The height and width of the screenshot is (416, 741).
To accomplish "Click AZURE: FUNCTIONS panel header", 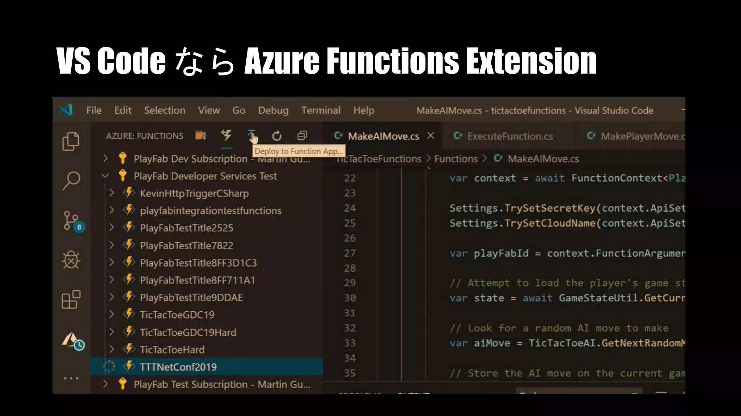I will click(144, 136).
